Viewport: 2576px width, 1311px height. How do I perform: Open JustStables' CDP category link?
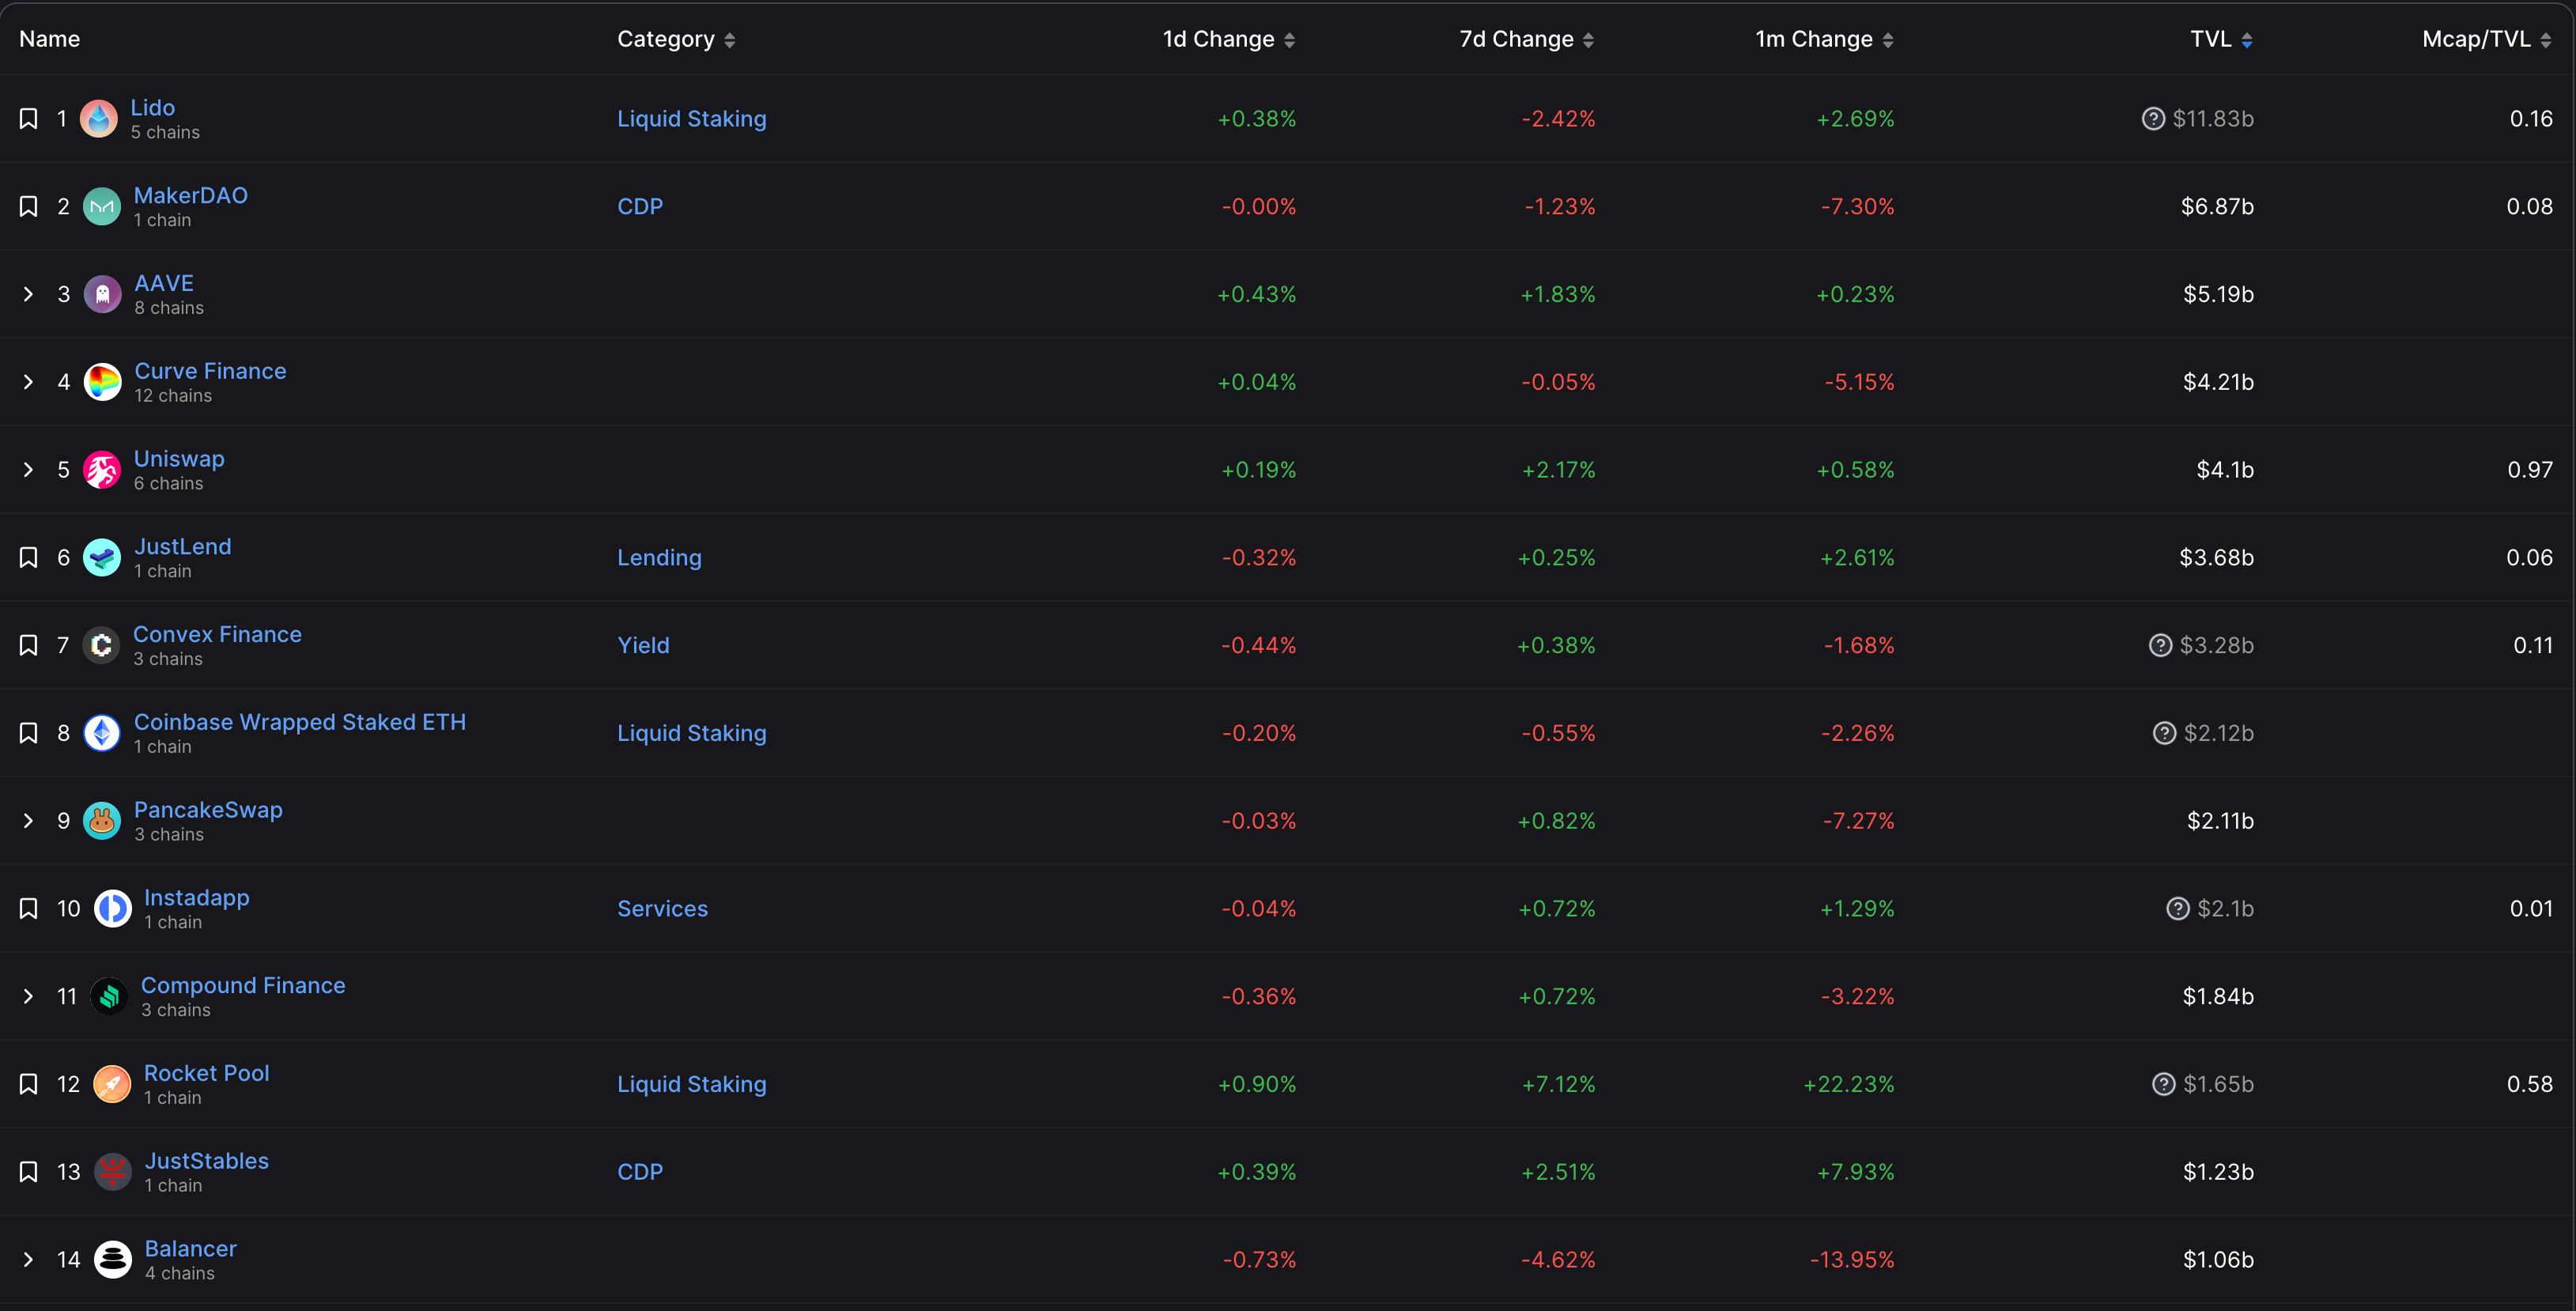pyautogui.click(x=640, y=1172)
